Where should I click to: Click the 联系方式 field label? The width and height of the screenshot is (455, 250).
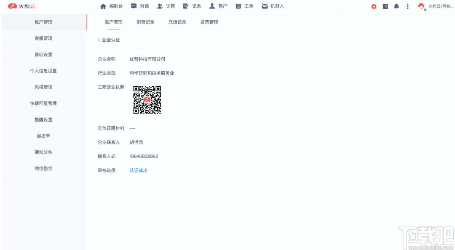pyautogui.click(x=107, y=156)
